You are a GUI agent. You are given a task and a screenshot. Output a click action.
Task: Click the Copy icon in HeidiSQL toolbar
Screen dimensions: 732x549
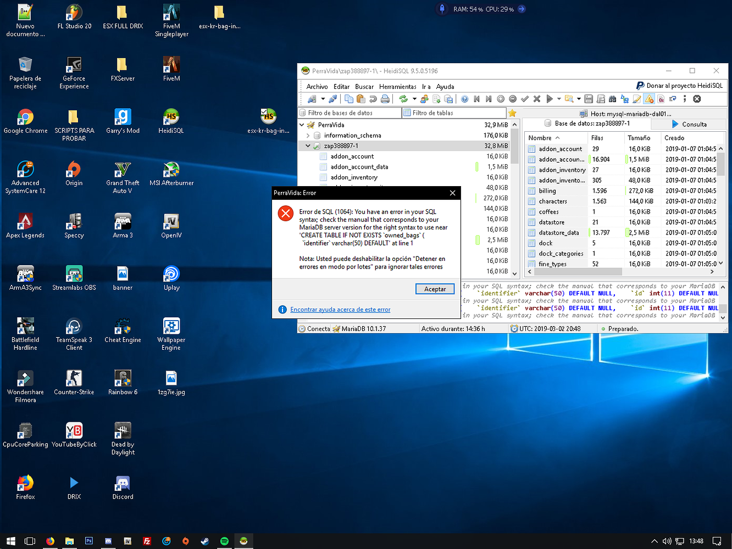(x=349, y=99)
